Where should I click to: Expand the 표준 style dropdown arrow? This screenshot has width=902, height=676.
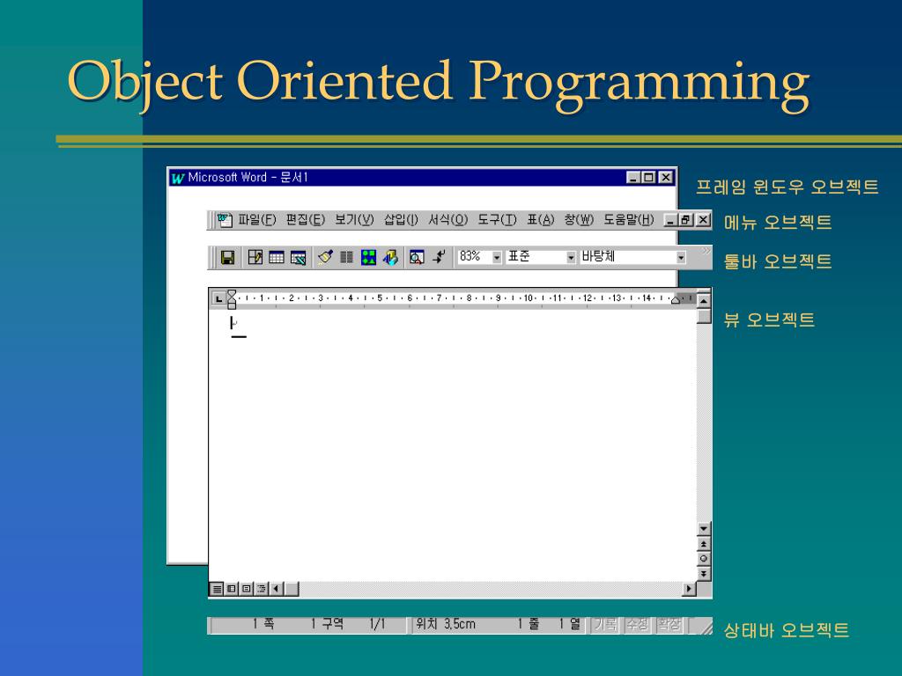click(x=570, y=258)
